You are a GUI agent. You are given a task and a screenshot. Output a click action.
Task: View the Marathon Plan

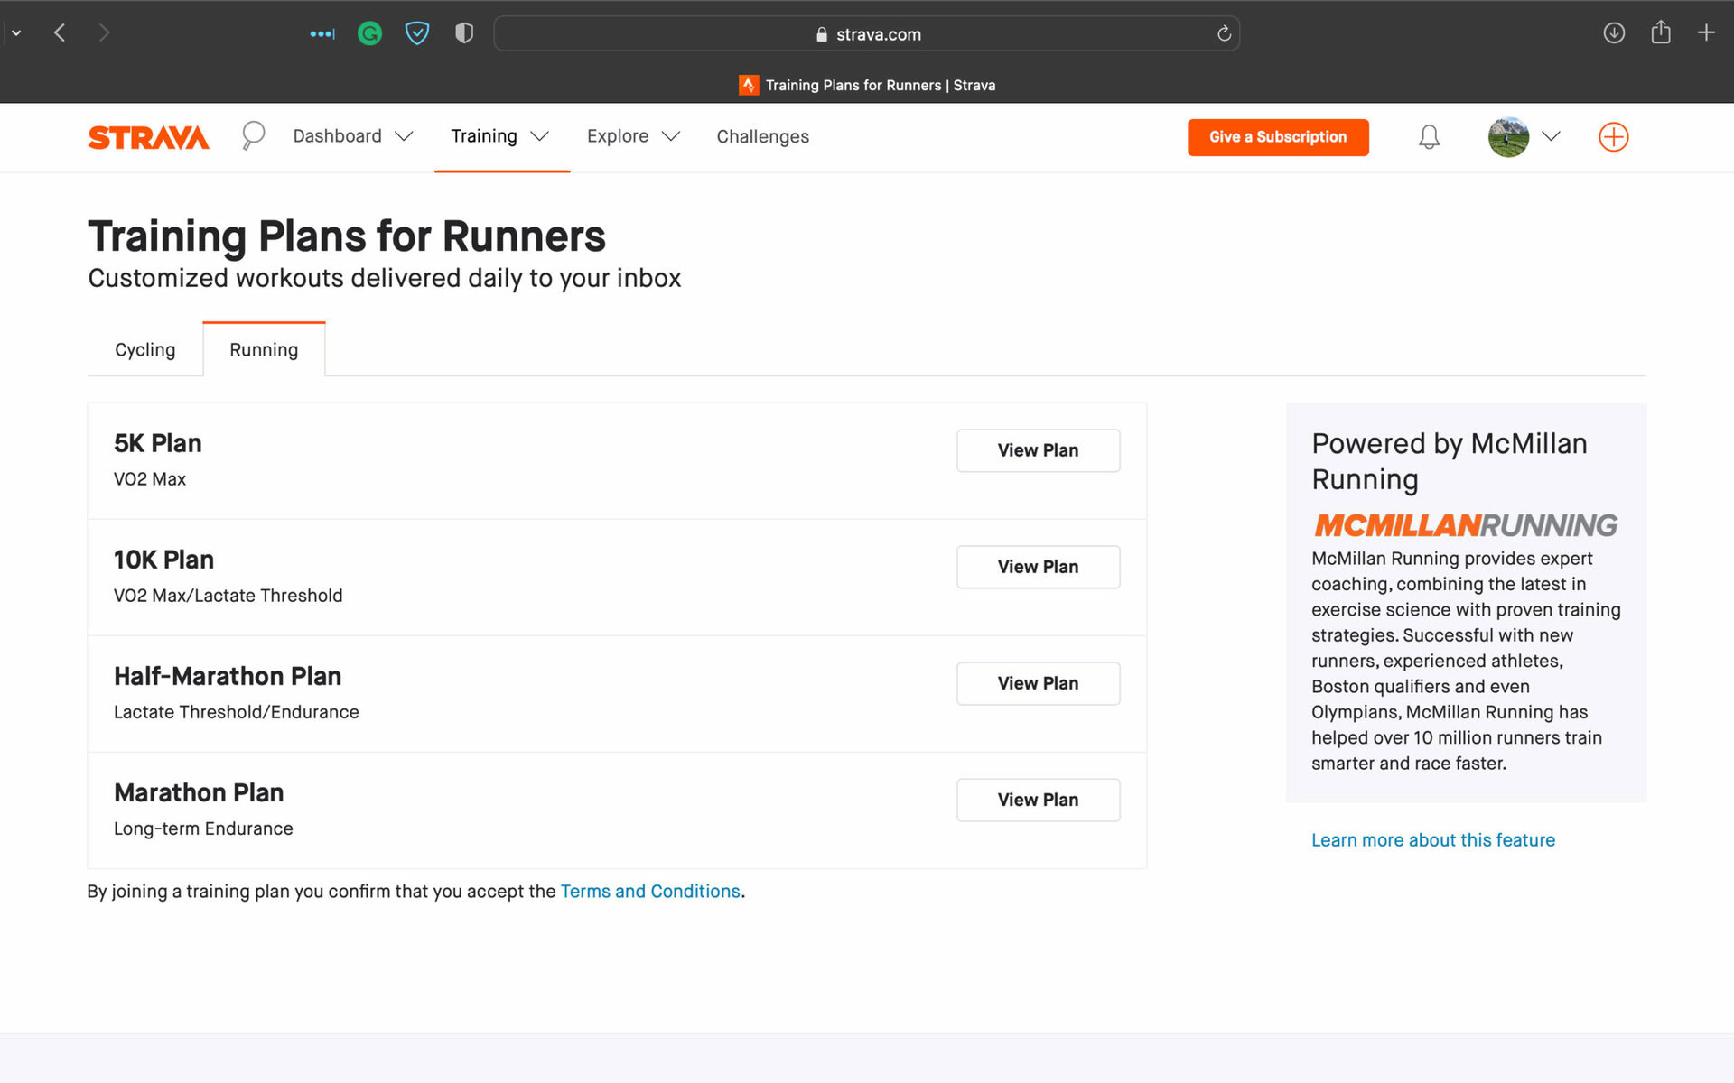coord(1038,800)
